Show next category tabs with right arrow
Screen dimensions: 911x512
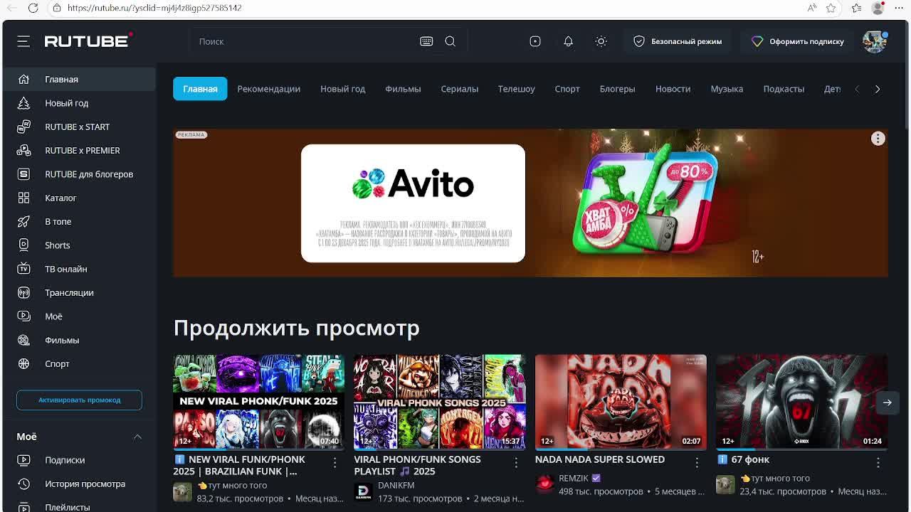pyautogui.click(x=878, y=89)
